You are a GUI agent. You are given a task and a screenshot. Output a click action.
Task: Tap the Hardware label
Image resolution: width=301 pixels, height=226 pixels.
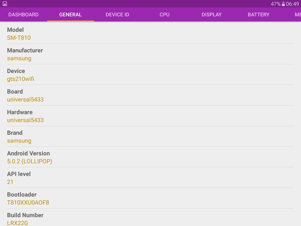coord(20,112)
